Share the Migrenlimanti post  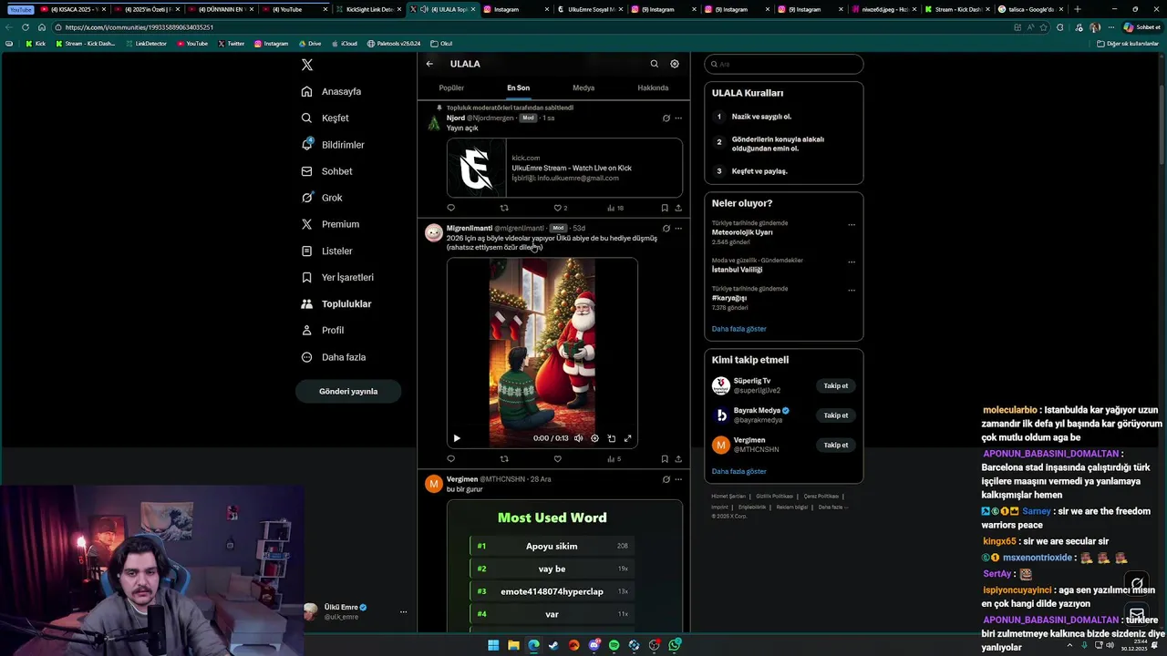click(x=677, y=459)
